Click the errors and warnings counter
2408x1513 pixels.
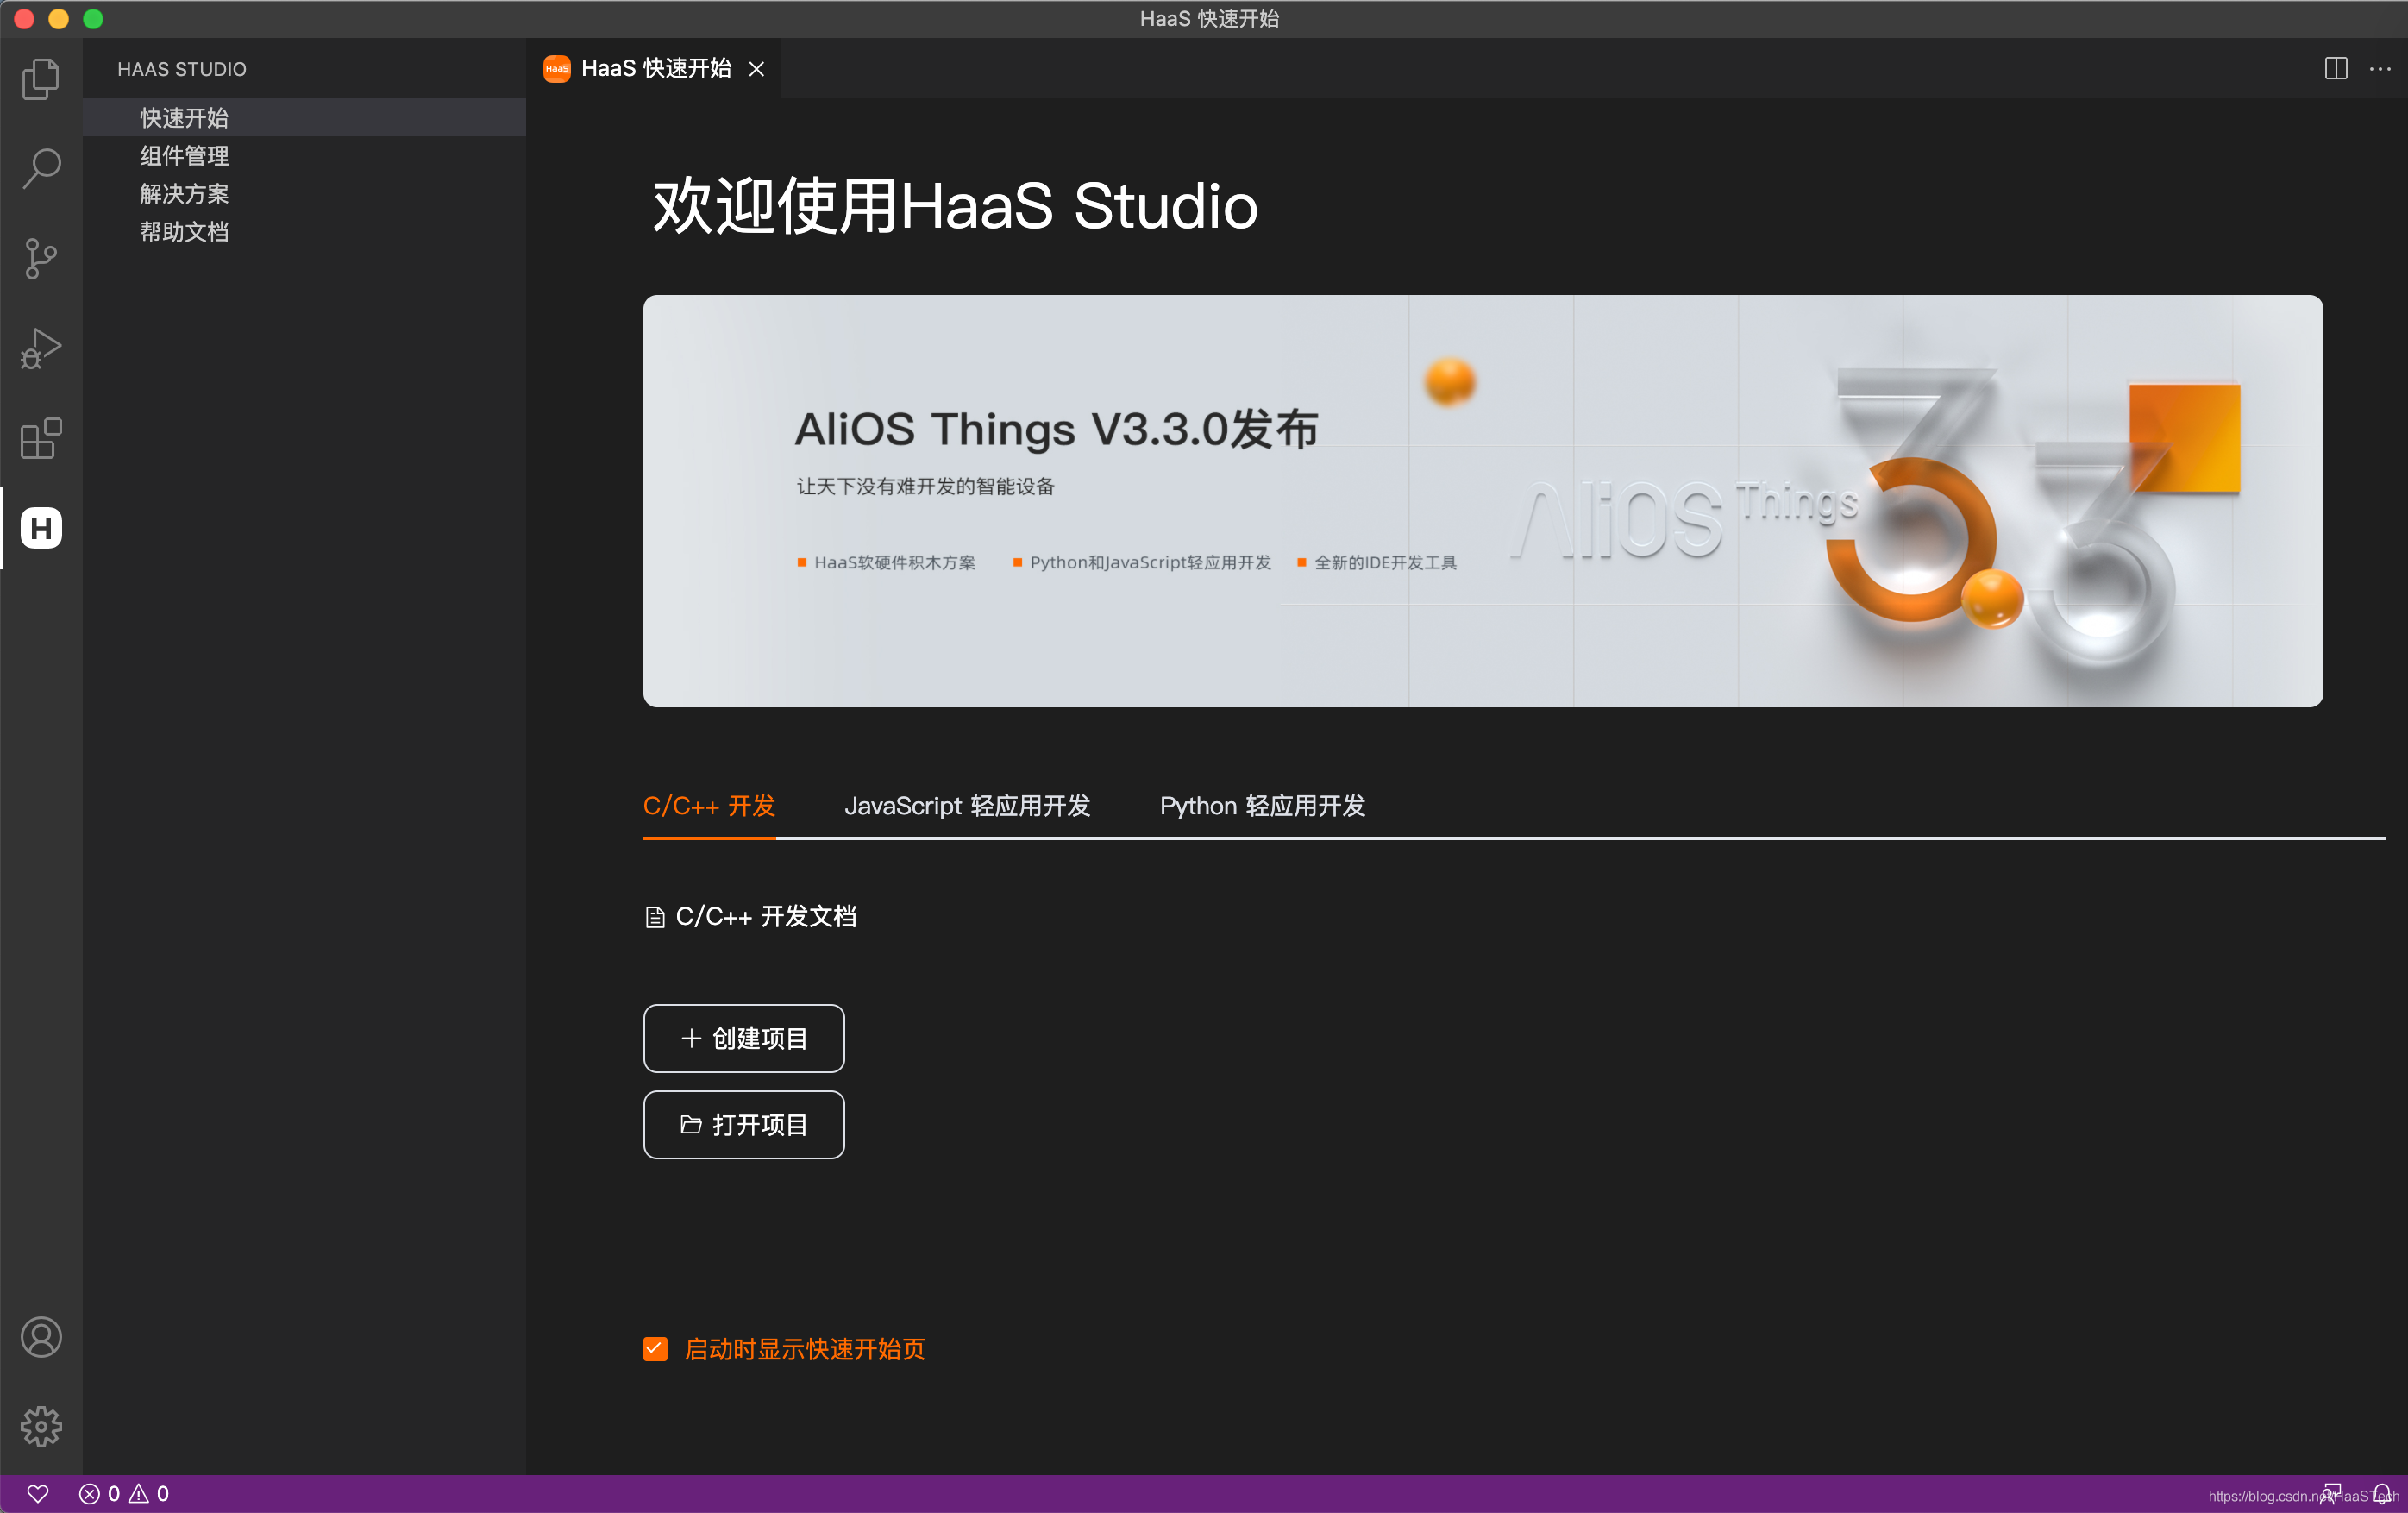(x=124, y=1494)
